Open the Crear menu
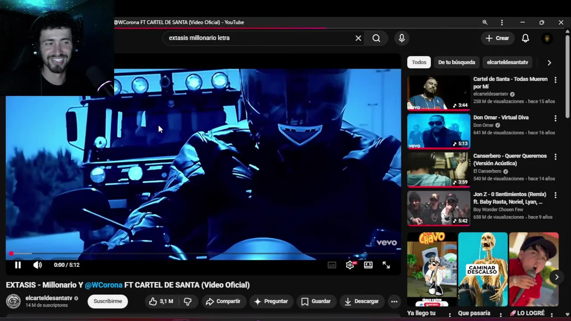The image size is (571, 321). [x=497, y=38]
